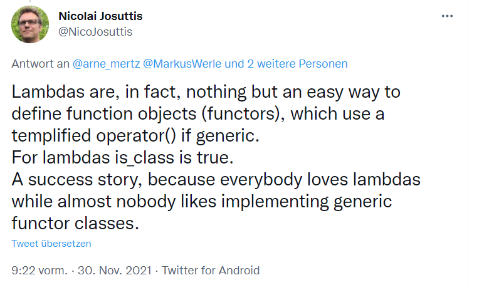The width and height of the screenshot is (489, 285).
Task: Open the @arne_mertz mention link
Action: [x=107, y=64]
